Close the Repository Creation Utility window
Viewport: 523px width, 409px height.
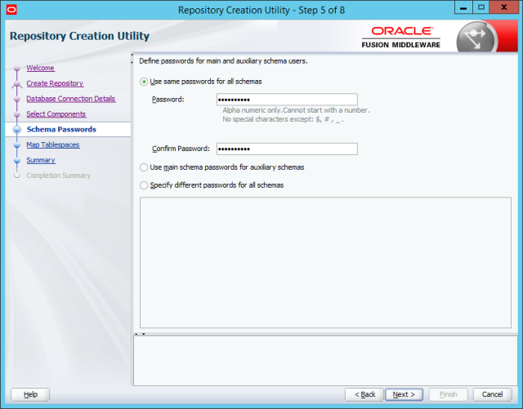(x=504, y=7)
